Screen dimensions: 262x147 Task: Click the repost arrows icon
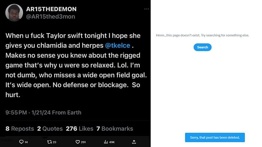click(x=49, y=142)
